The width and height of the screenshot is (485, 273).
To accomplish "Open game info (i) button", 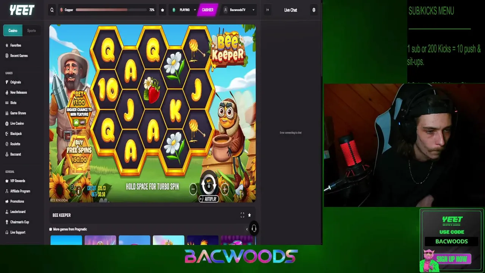I will (x=78, y=191).
